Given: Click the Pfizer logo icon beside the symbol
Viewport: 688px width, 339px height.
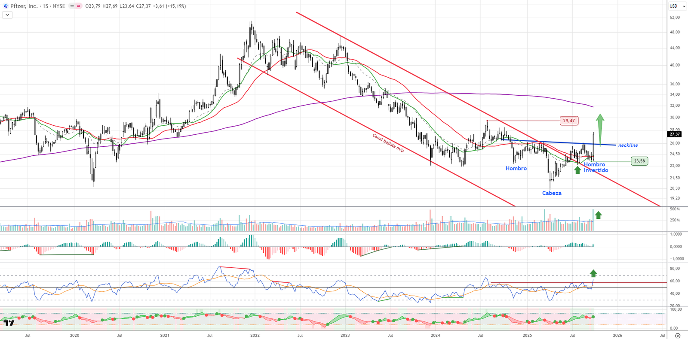Looking at the screenshot, I should [6, 6].
